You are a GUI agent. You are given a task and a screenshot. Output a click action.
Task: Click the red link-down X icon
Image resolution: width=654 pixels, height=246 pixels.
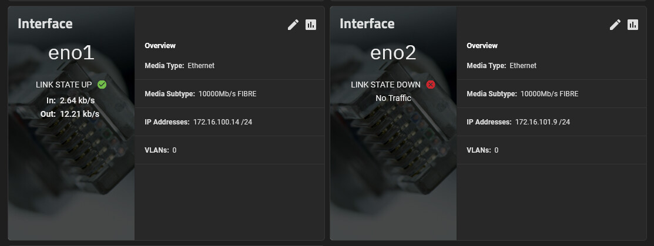point(430,85)
